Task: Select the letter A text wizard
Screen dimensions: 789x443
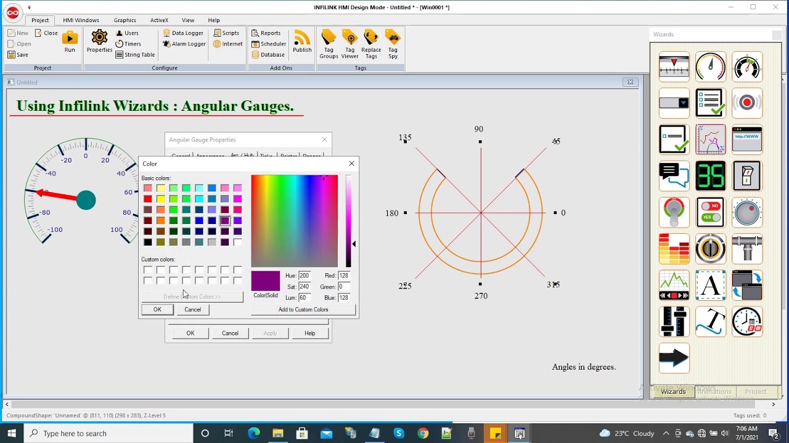Action: [x=710, y=285]
